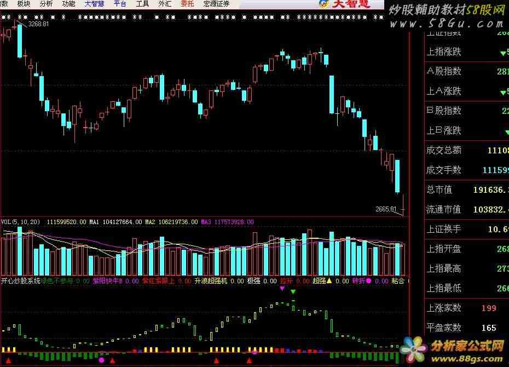The height and width of the screenshot is (367, 509).
Task: Open the blue 大智慧 menu item
Action: coord(94,4)
